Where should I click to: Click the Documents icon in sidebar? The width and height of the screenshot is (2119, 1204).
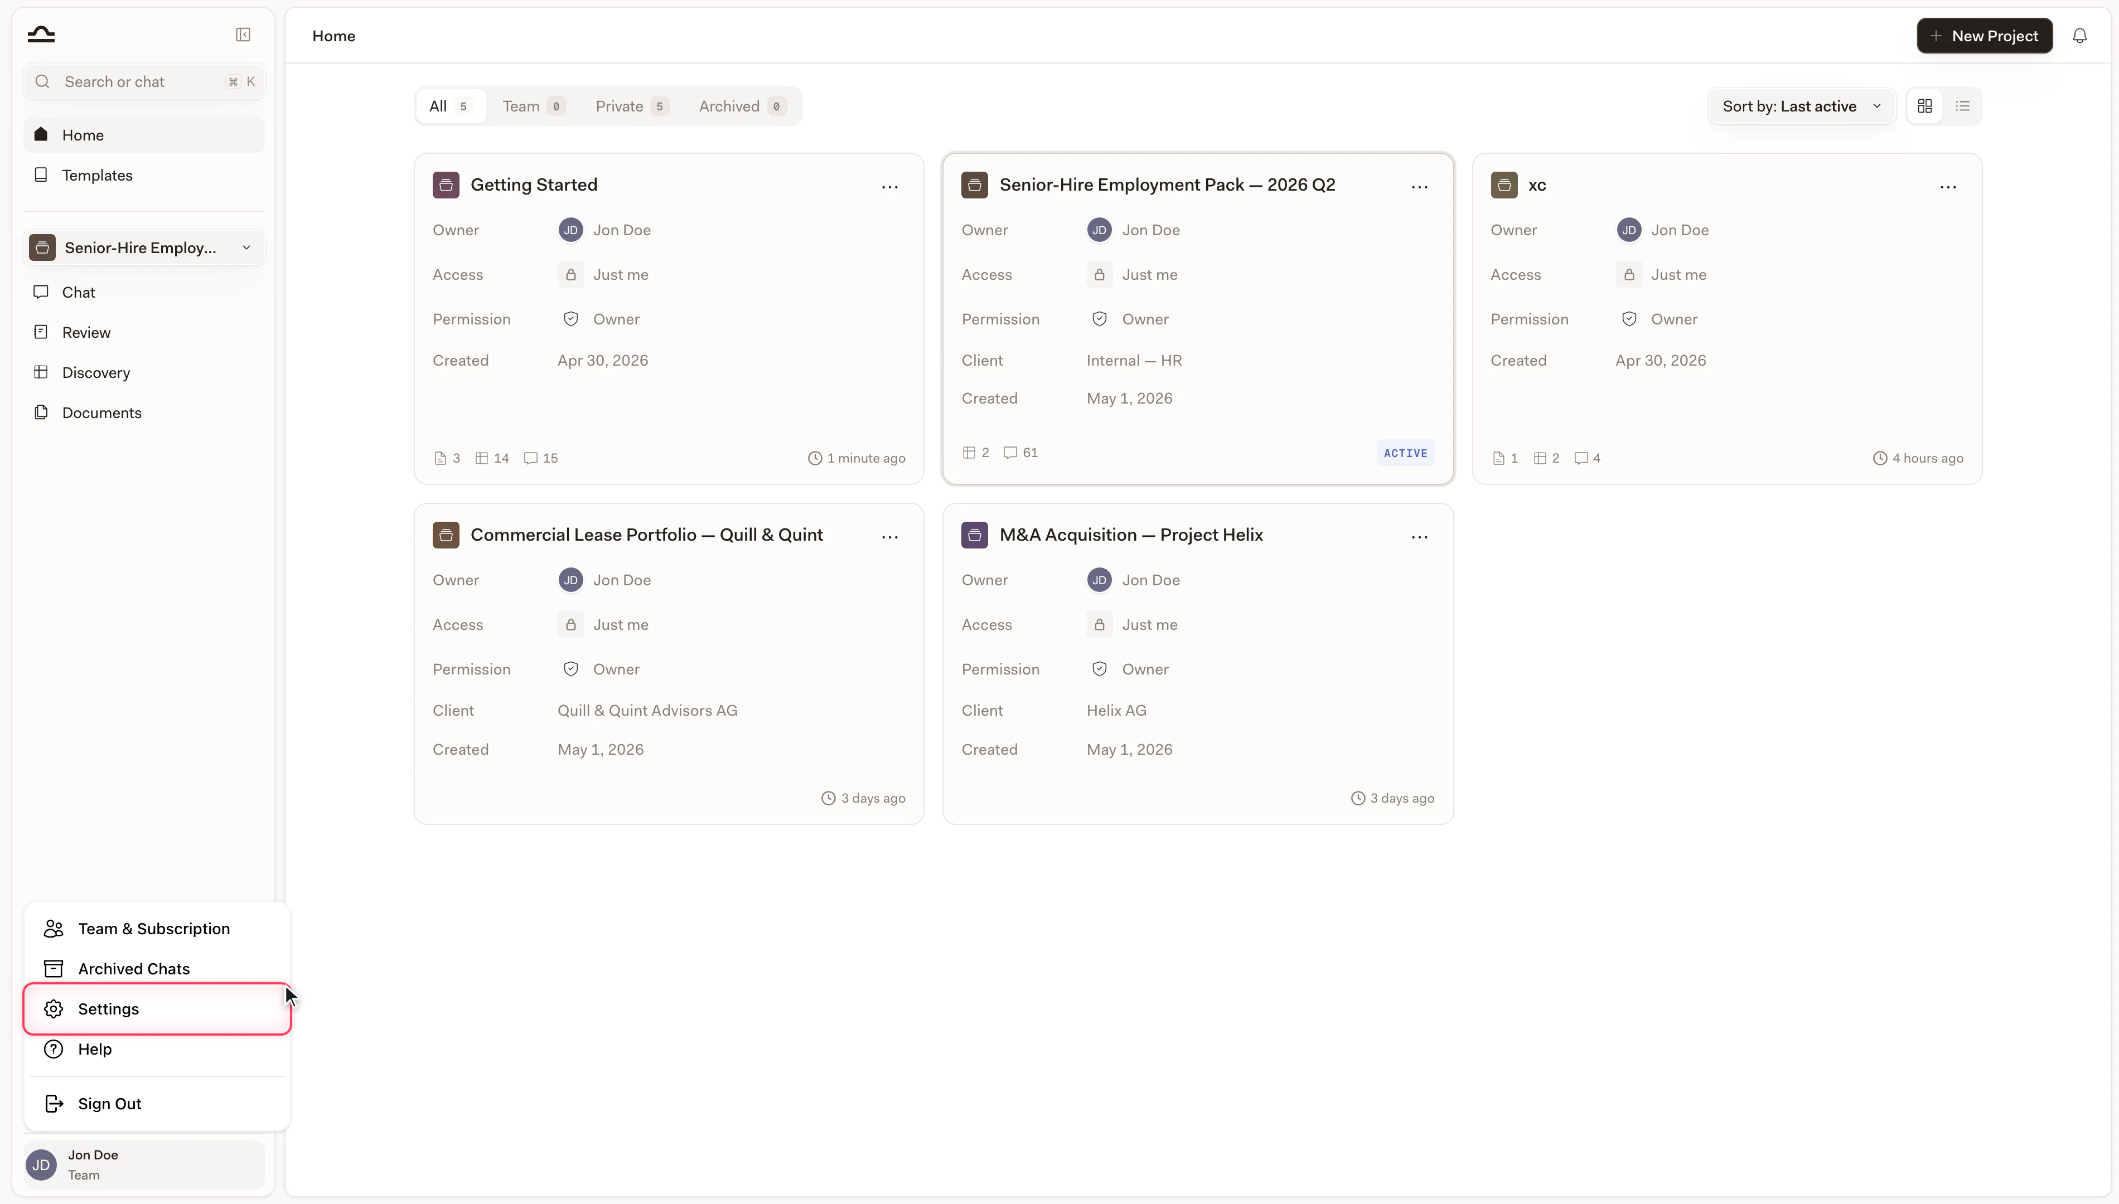pyautogui.click(x=41, y=412)
